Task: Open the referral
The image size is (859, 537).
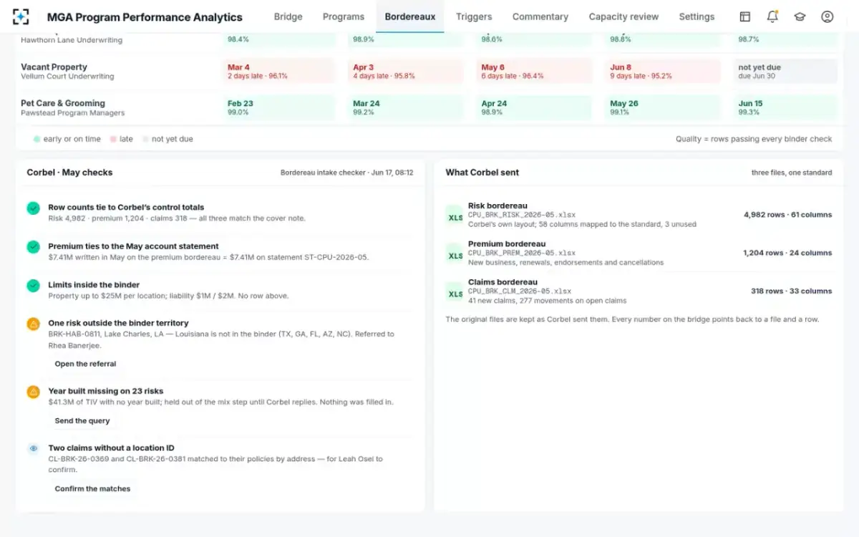Action: coord(85,364)
